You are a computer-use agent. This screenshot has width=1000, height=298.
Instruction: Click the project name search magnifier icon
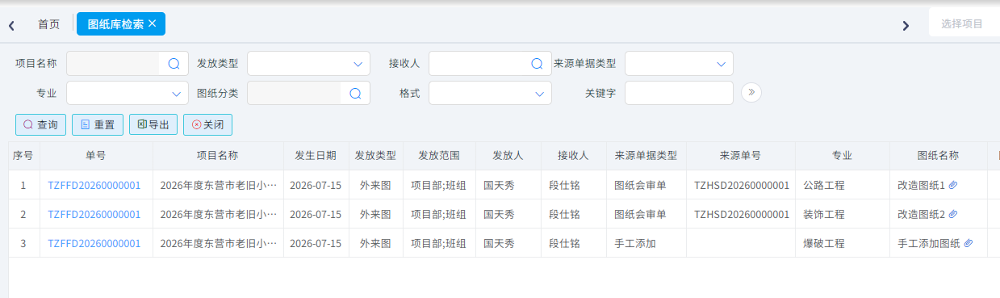click(174, 64)
